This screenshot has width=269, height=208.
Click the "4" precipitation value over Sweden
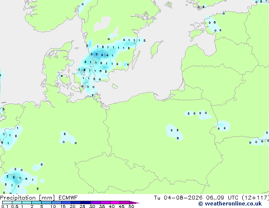107,55
